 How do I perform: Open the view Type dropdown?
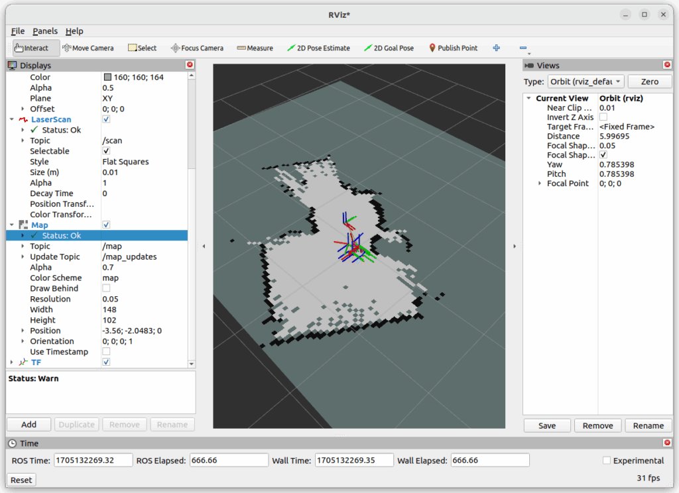pos(586,82)
